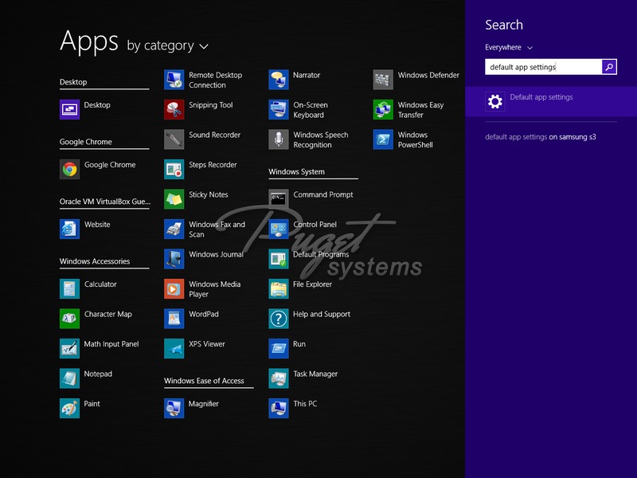Open the Task Manager icon
The image size is (637, 478).
coord(279,378)
